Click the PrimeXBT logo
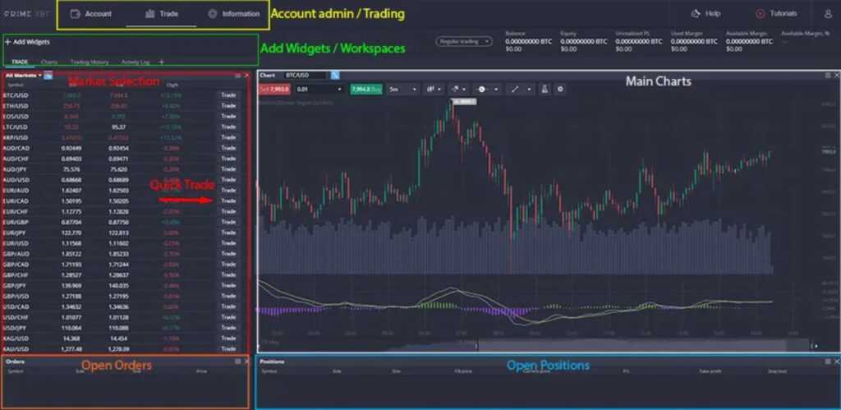Viewport: 841px width, 410px height. click(26, 15)
